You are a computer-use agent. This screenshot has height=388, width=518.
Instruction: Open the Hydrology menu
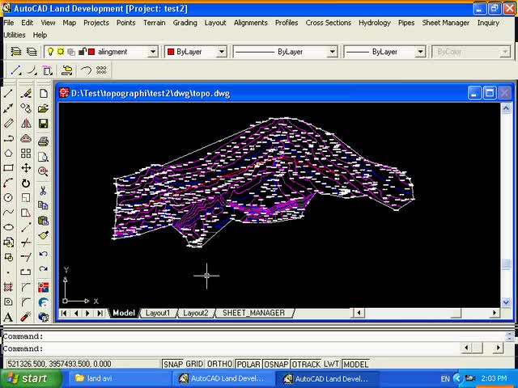pyautogui.click(x=374, y=23)
